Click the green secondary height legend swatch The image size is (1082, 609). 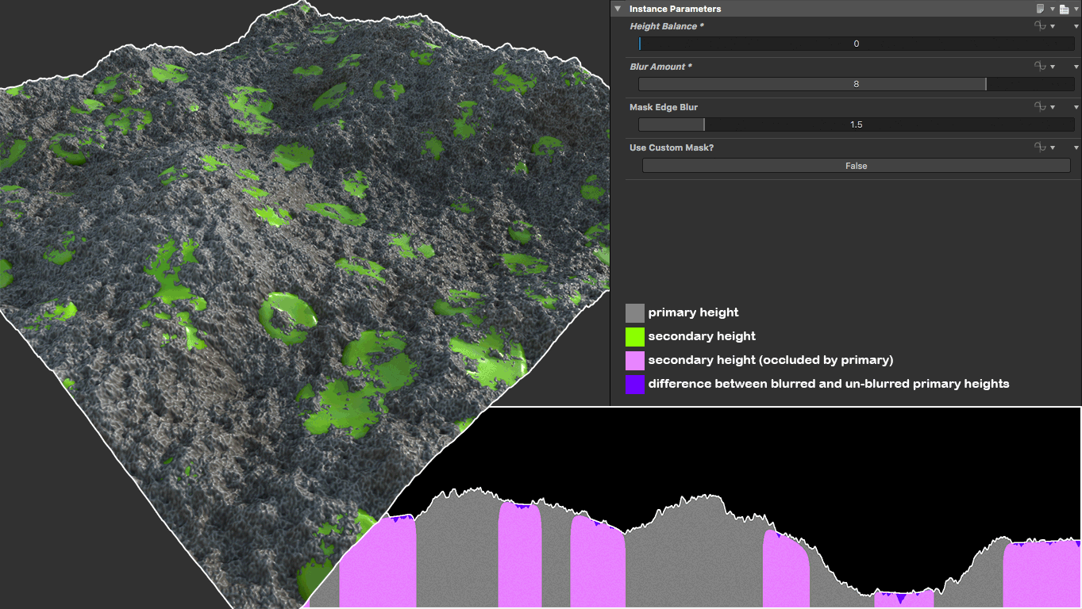pos(635,336)
